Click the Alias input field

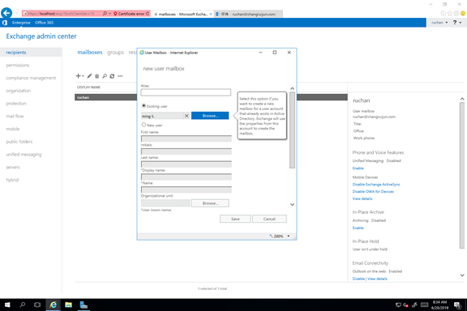[x=186, y=92]
